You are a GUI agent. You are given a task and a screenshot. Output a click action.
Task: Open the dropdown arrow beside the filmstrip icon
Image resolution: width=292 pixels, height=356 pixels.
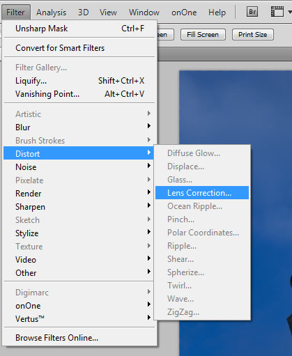(x=290, y=12)
